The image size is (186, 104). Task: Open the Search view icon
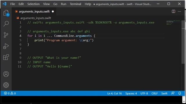6,24
